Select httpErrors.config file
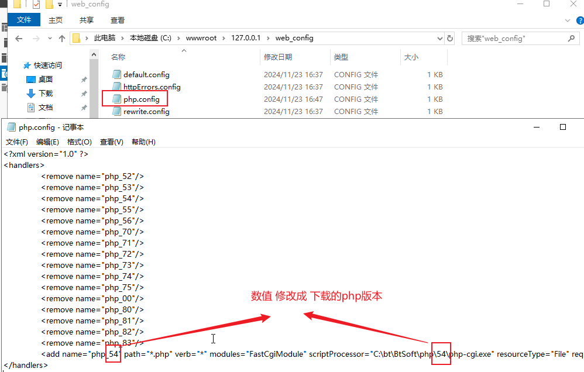 pos(152,87)
